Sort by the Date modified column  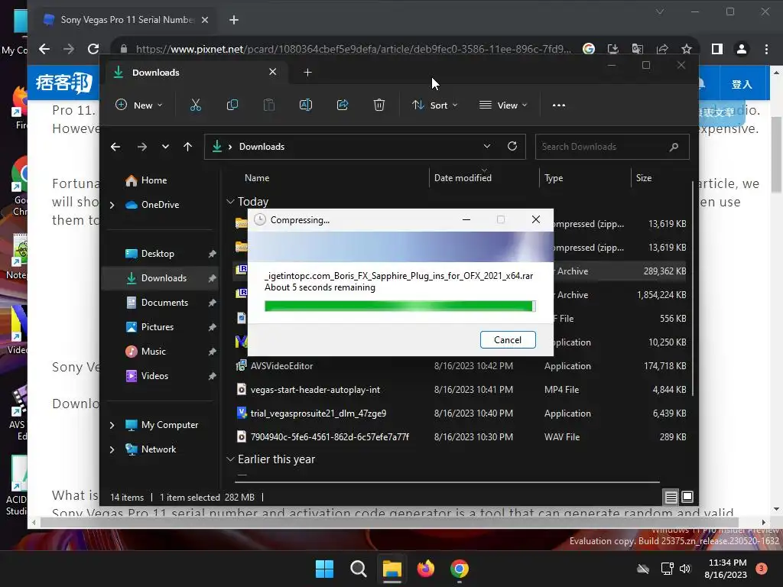point(463,177)
